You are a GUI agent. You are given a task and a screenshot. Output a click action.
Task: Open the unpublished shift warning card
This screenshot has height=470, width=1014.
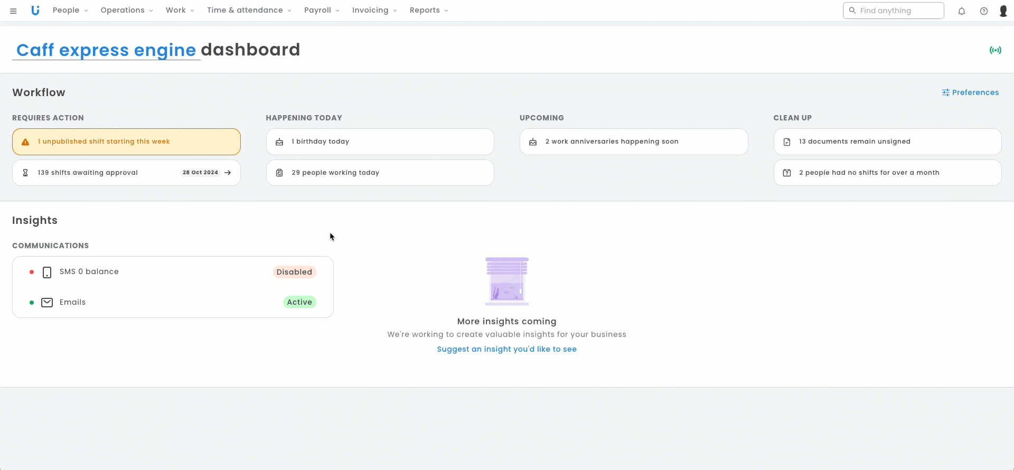pos(126,142)
